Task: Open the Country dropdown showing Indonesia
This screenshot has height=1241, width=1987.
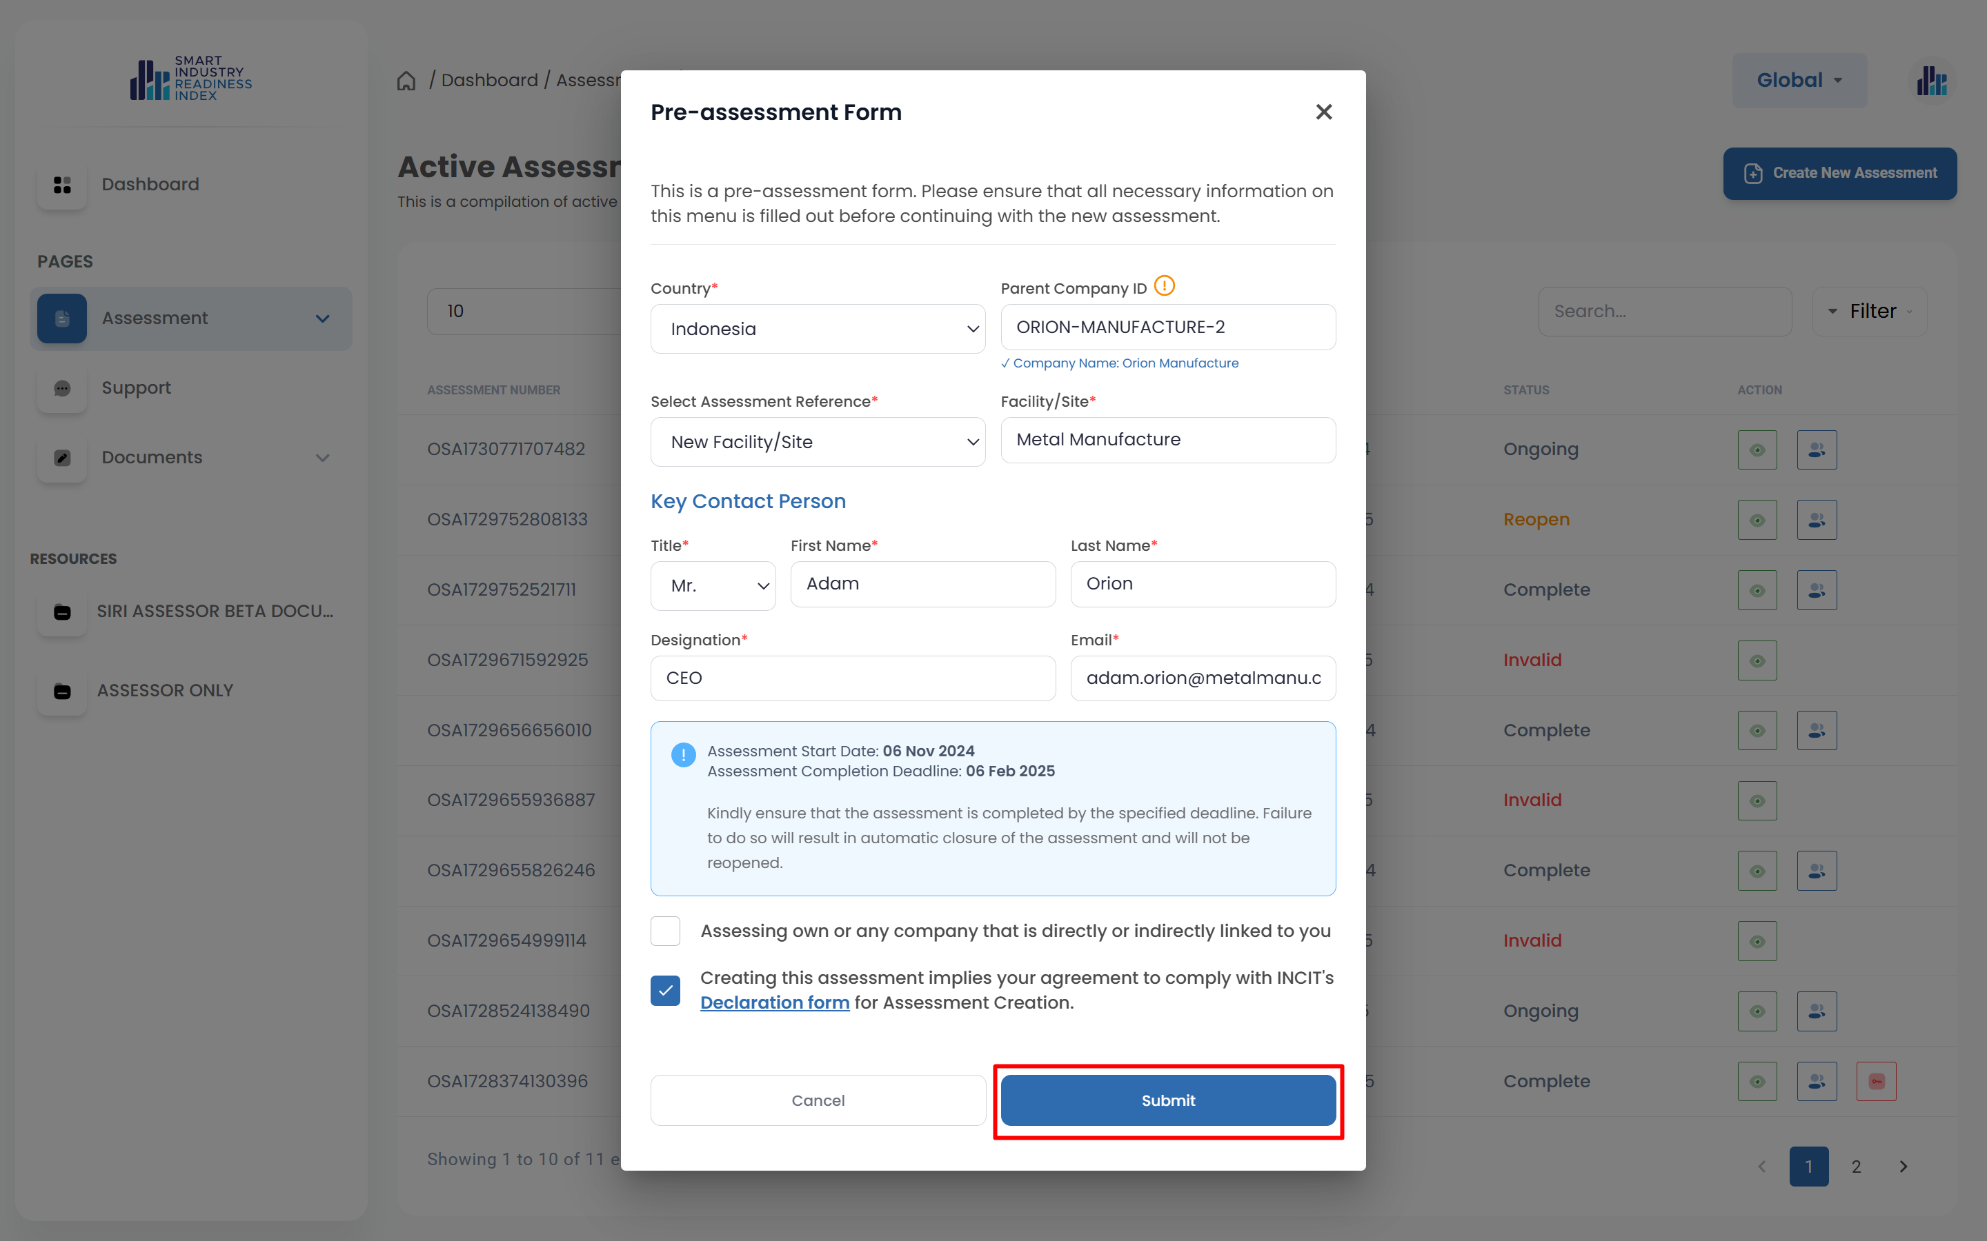Action: coord(818,329)
